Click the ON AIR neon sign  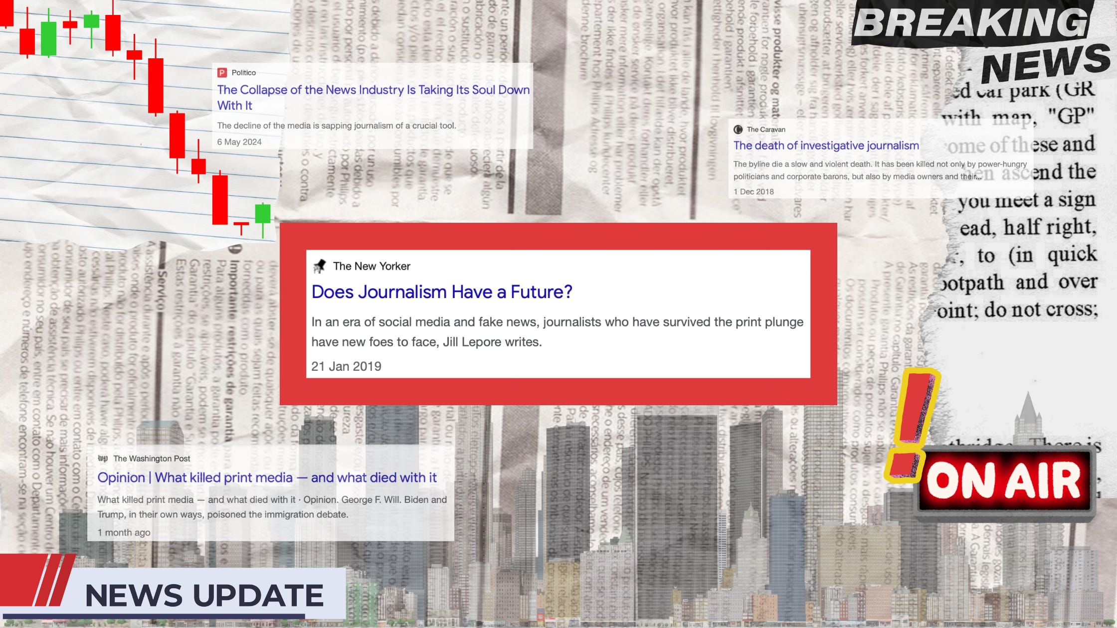[1003, 481]
